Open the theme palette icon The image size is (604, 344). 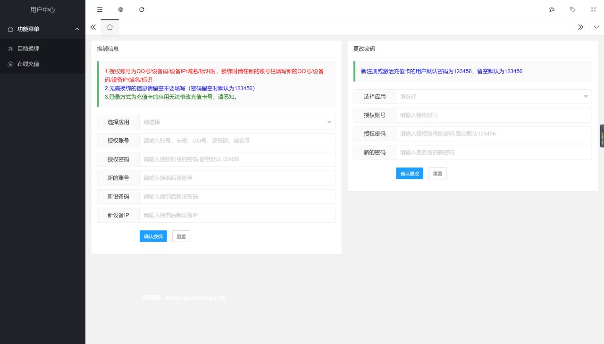552,9
